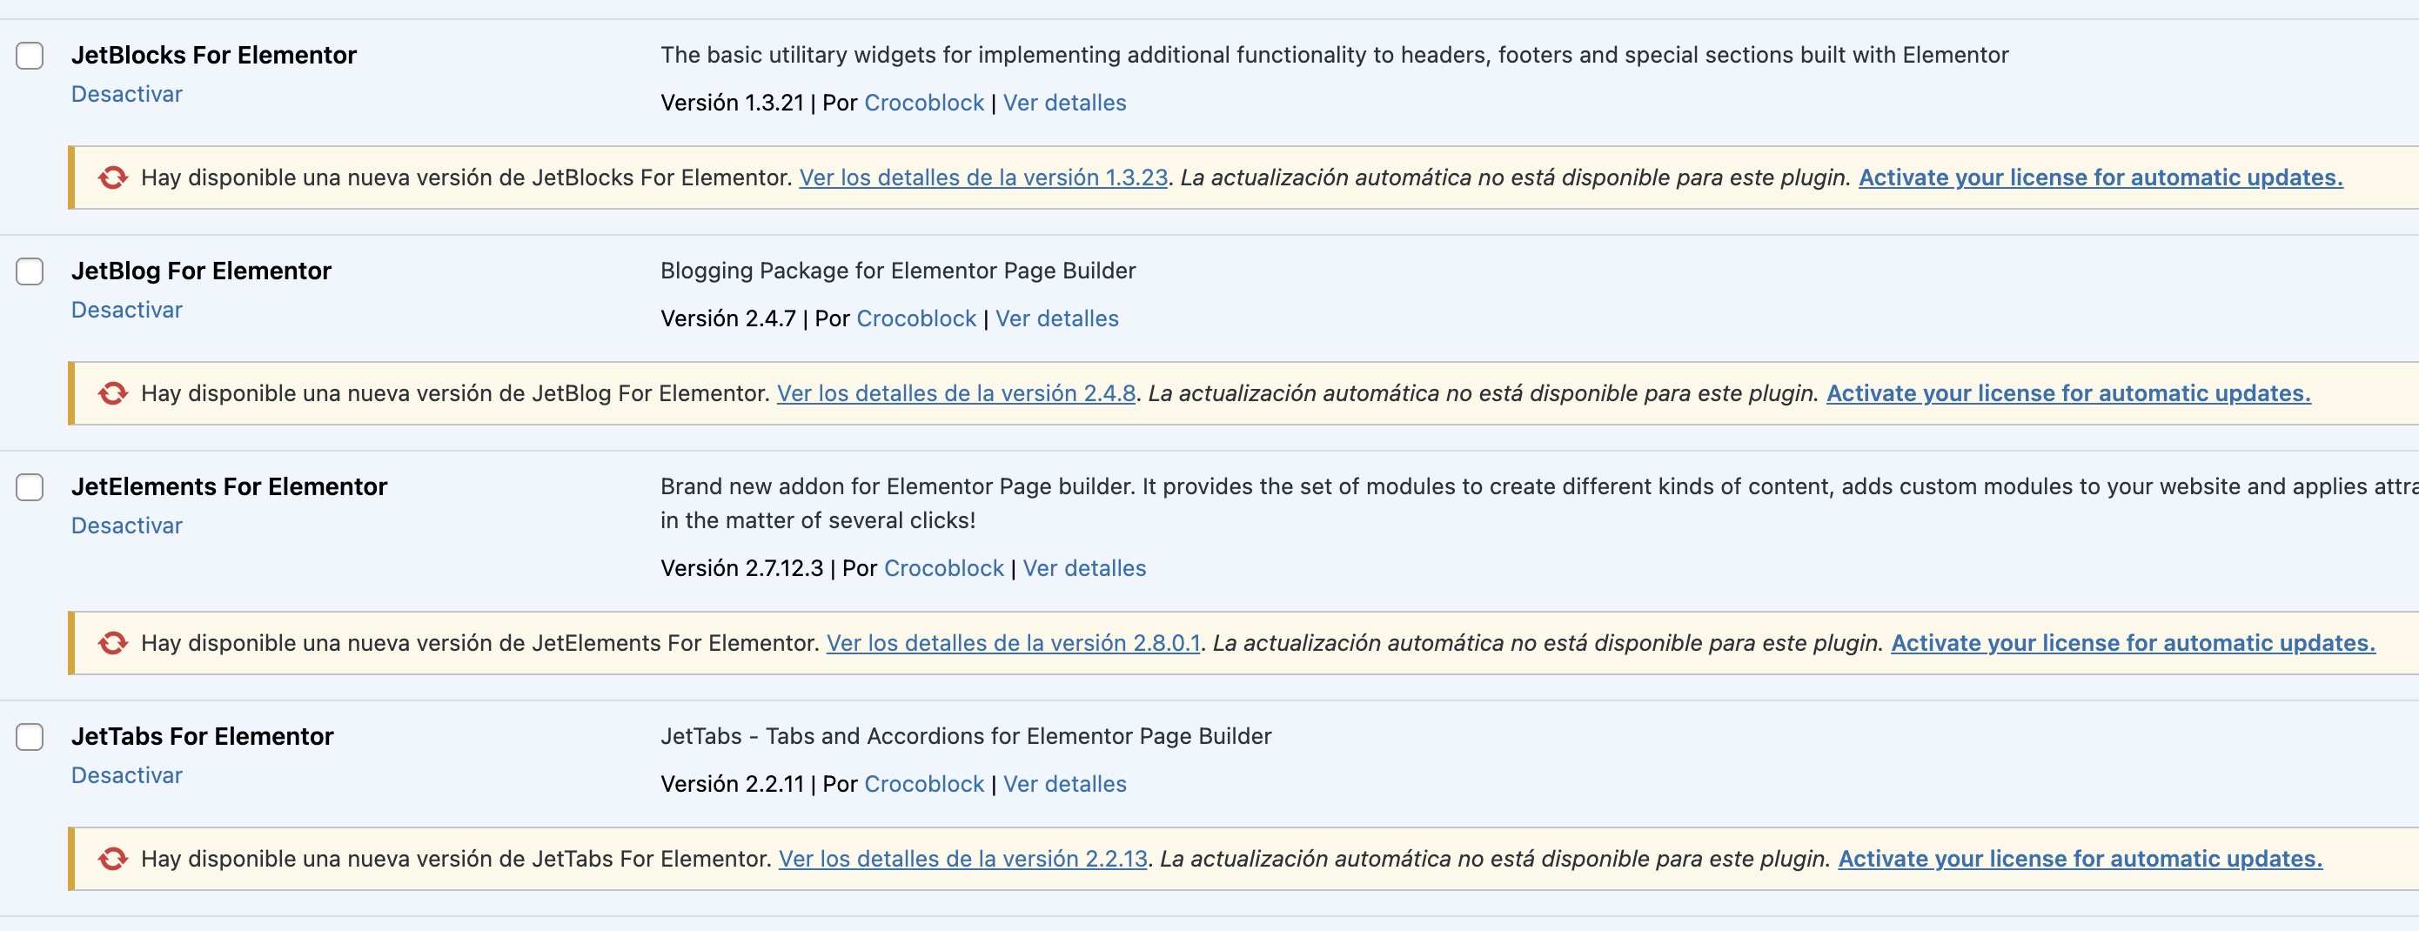Viewport: 2419px width, 931px height.
Task: Click update icon in JetTabs notice
Action: coord(113,859)
